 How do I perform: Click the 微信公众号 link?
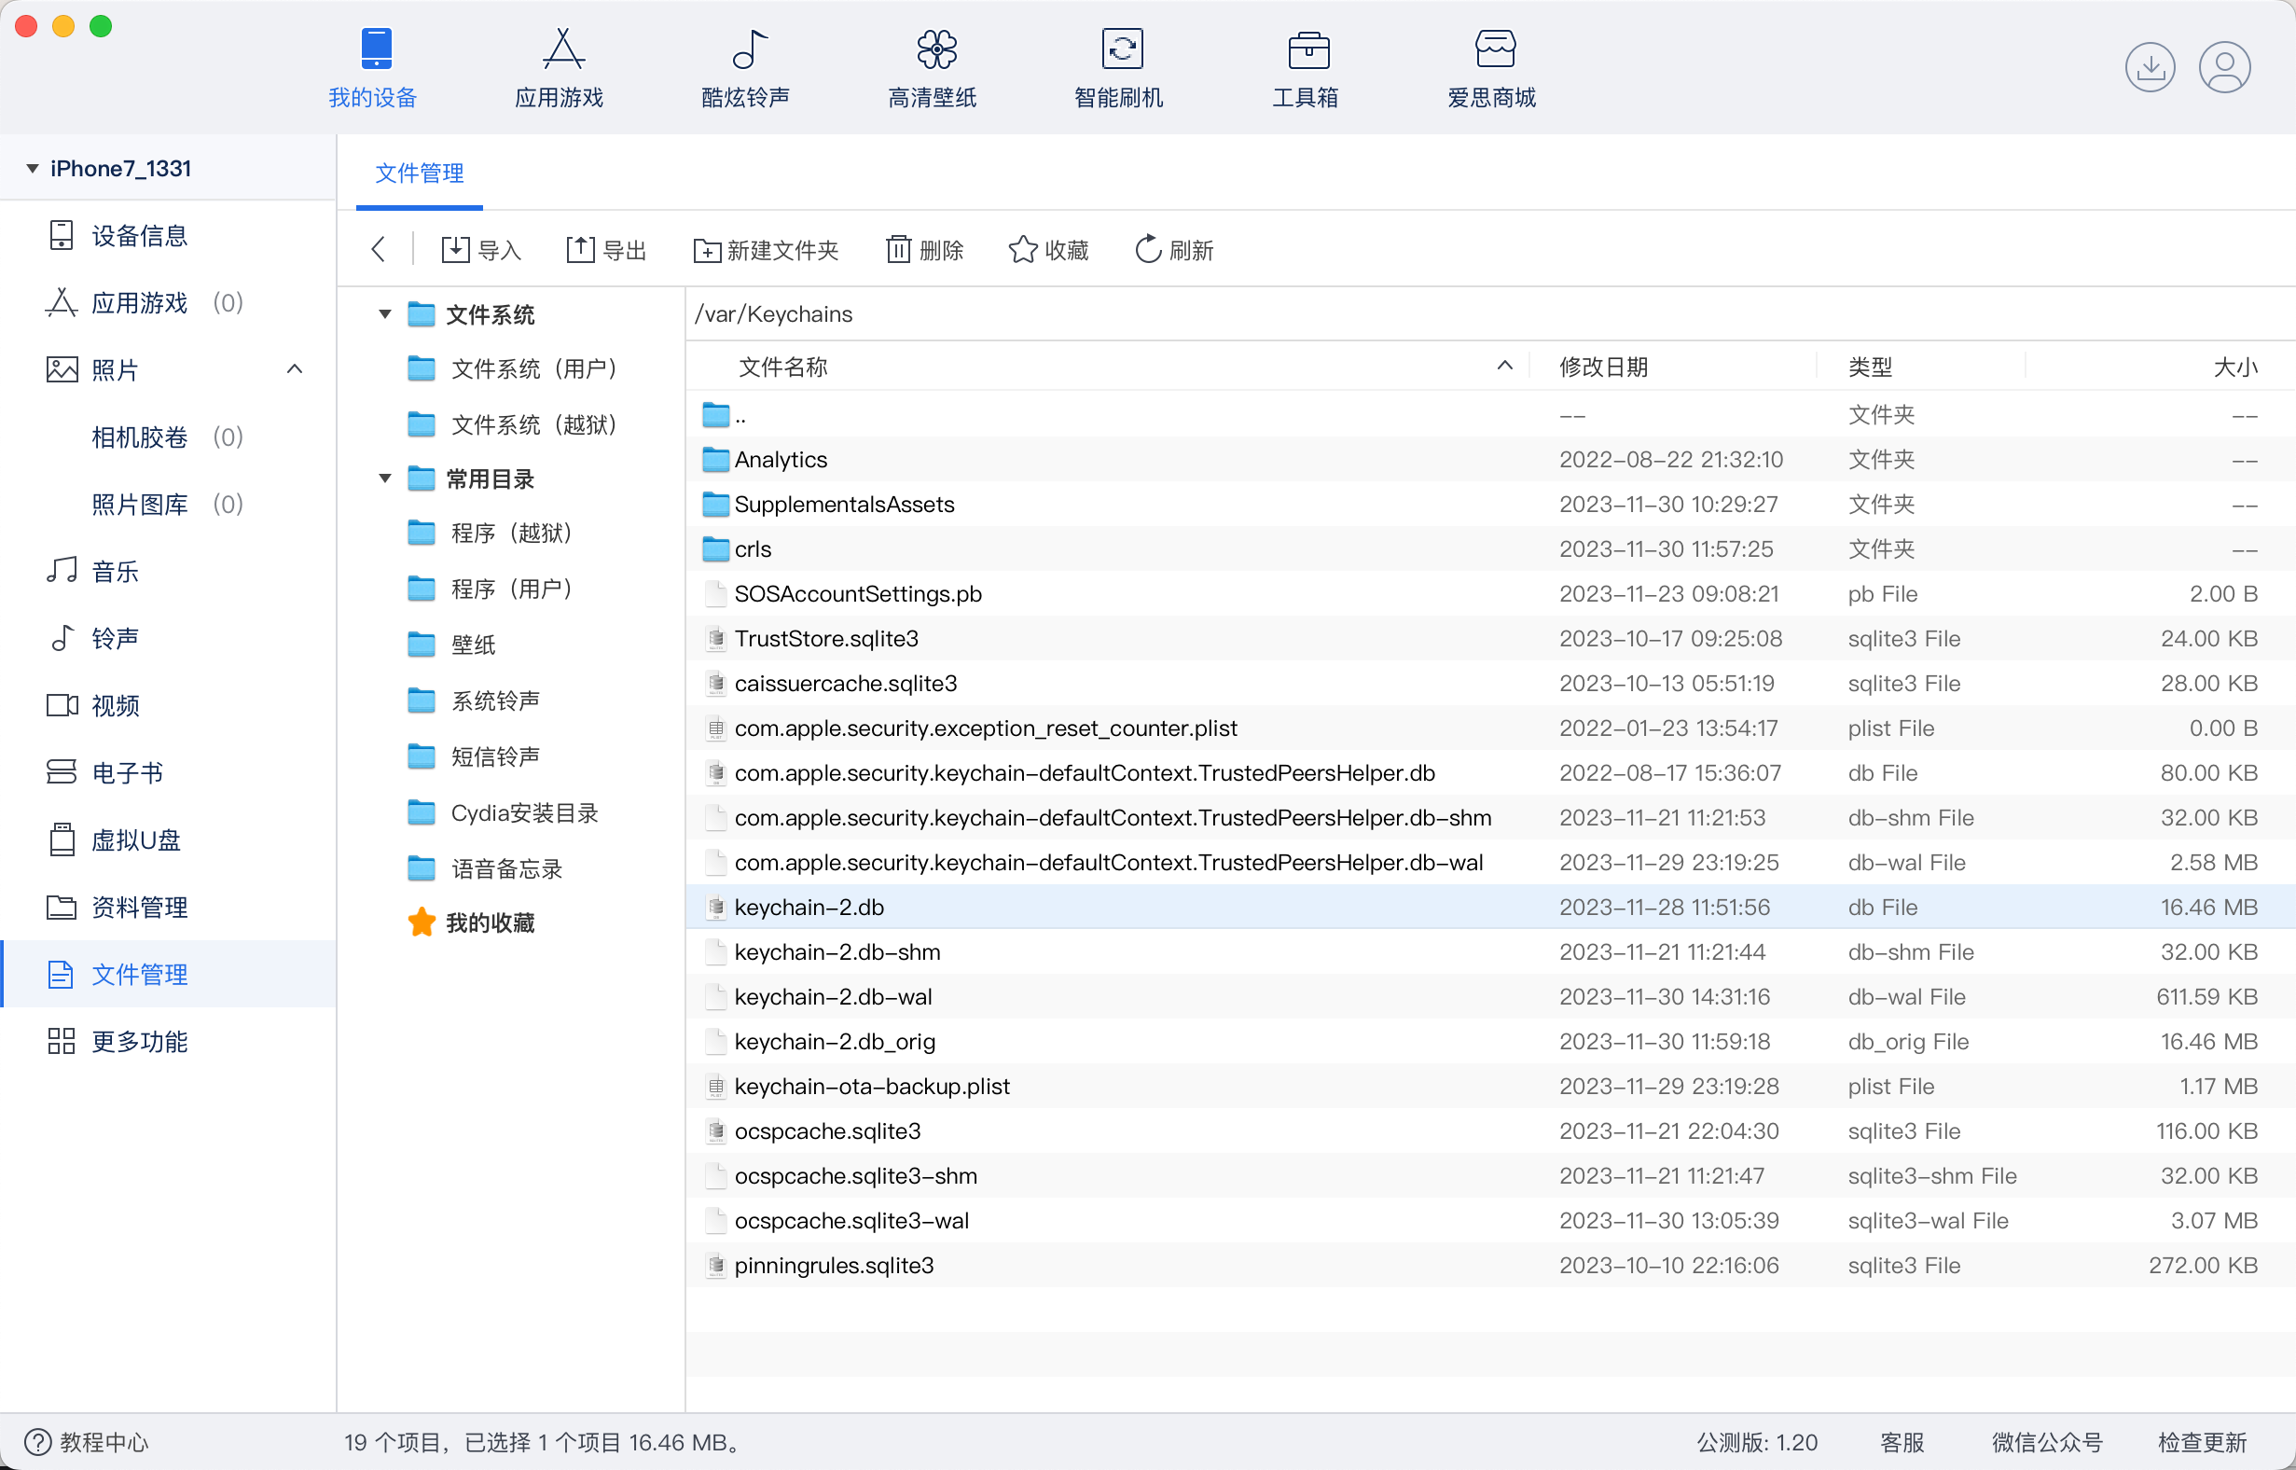(x=2047, y=1441)
